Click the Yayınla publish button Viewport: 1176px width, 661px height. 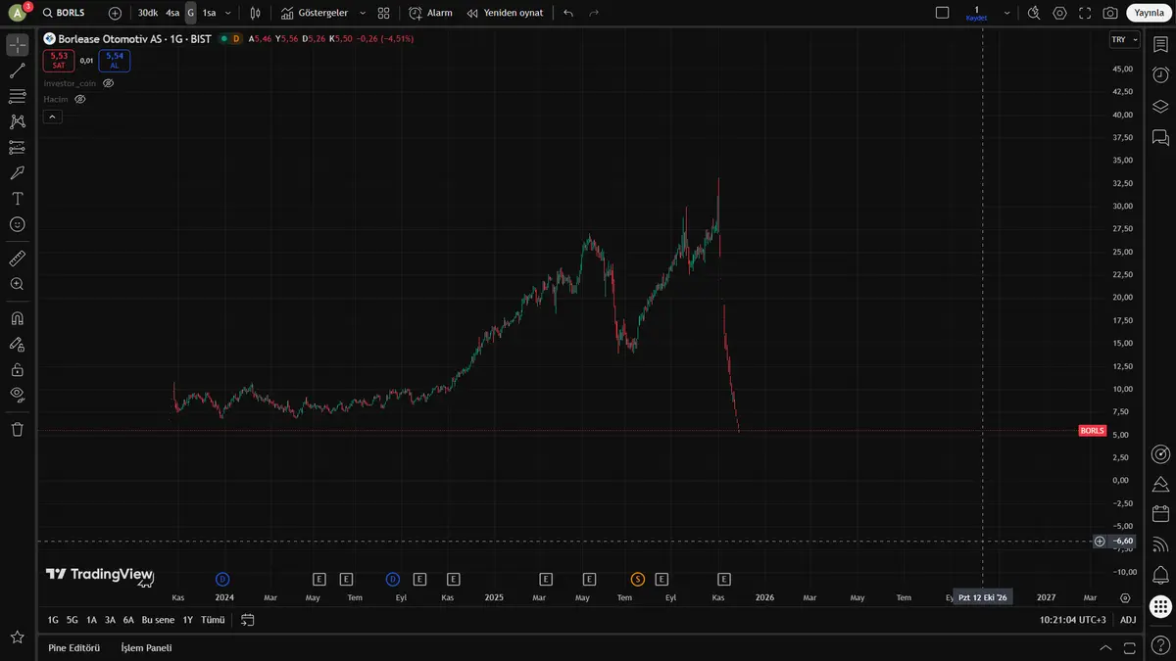click(x=1149, y=13)
